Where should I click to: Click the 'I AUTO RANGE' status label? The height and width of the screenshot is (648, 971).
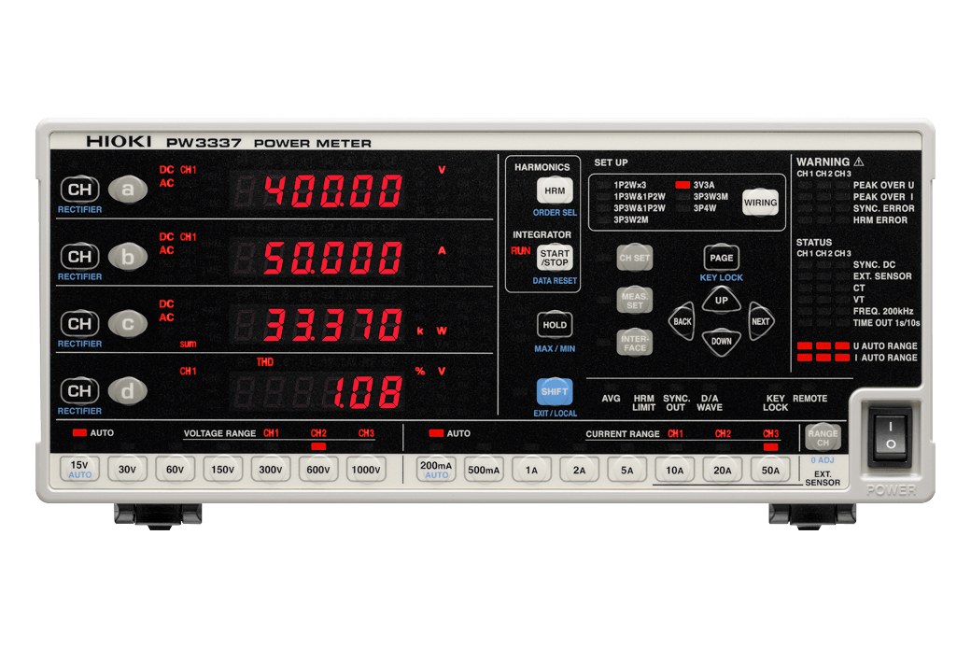tap(886, 358)
